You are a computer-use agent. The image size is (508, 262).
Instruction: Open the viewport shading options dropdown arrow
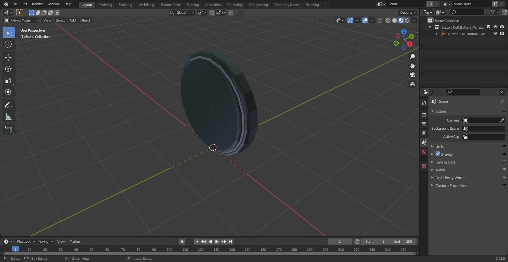click(414, 20)
